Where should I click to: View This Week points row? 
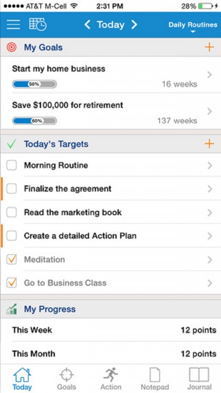coord(110,330)
